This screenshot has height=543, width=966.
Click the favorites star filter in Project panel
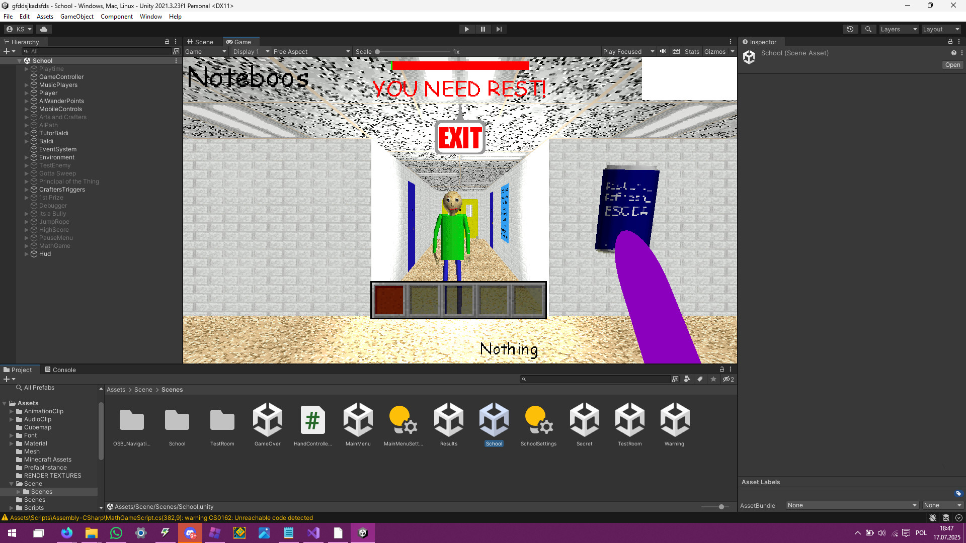pyautogui.click(x=713, y=379)
